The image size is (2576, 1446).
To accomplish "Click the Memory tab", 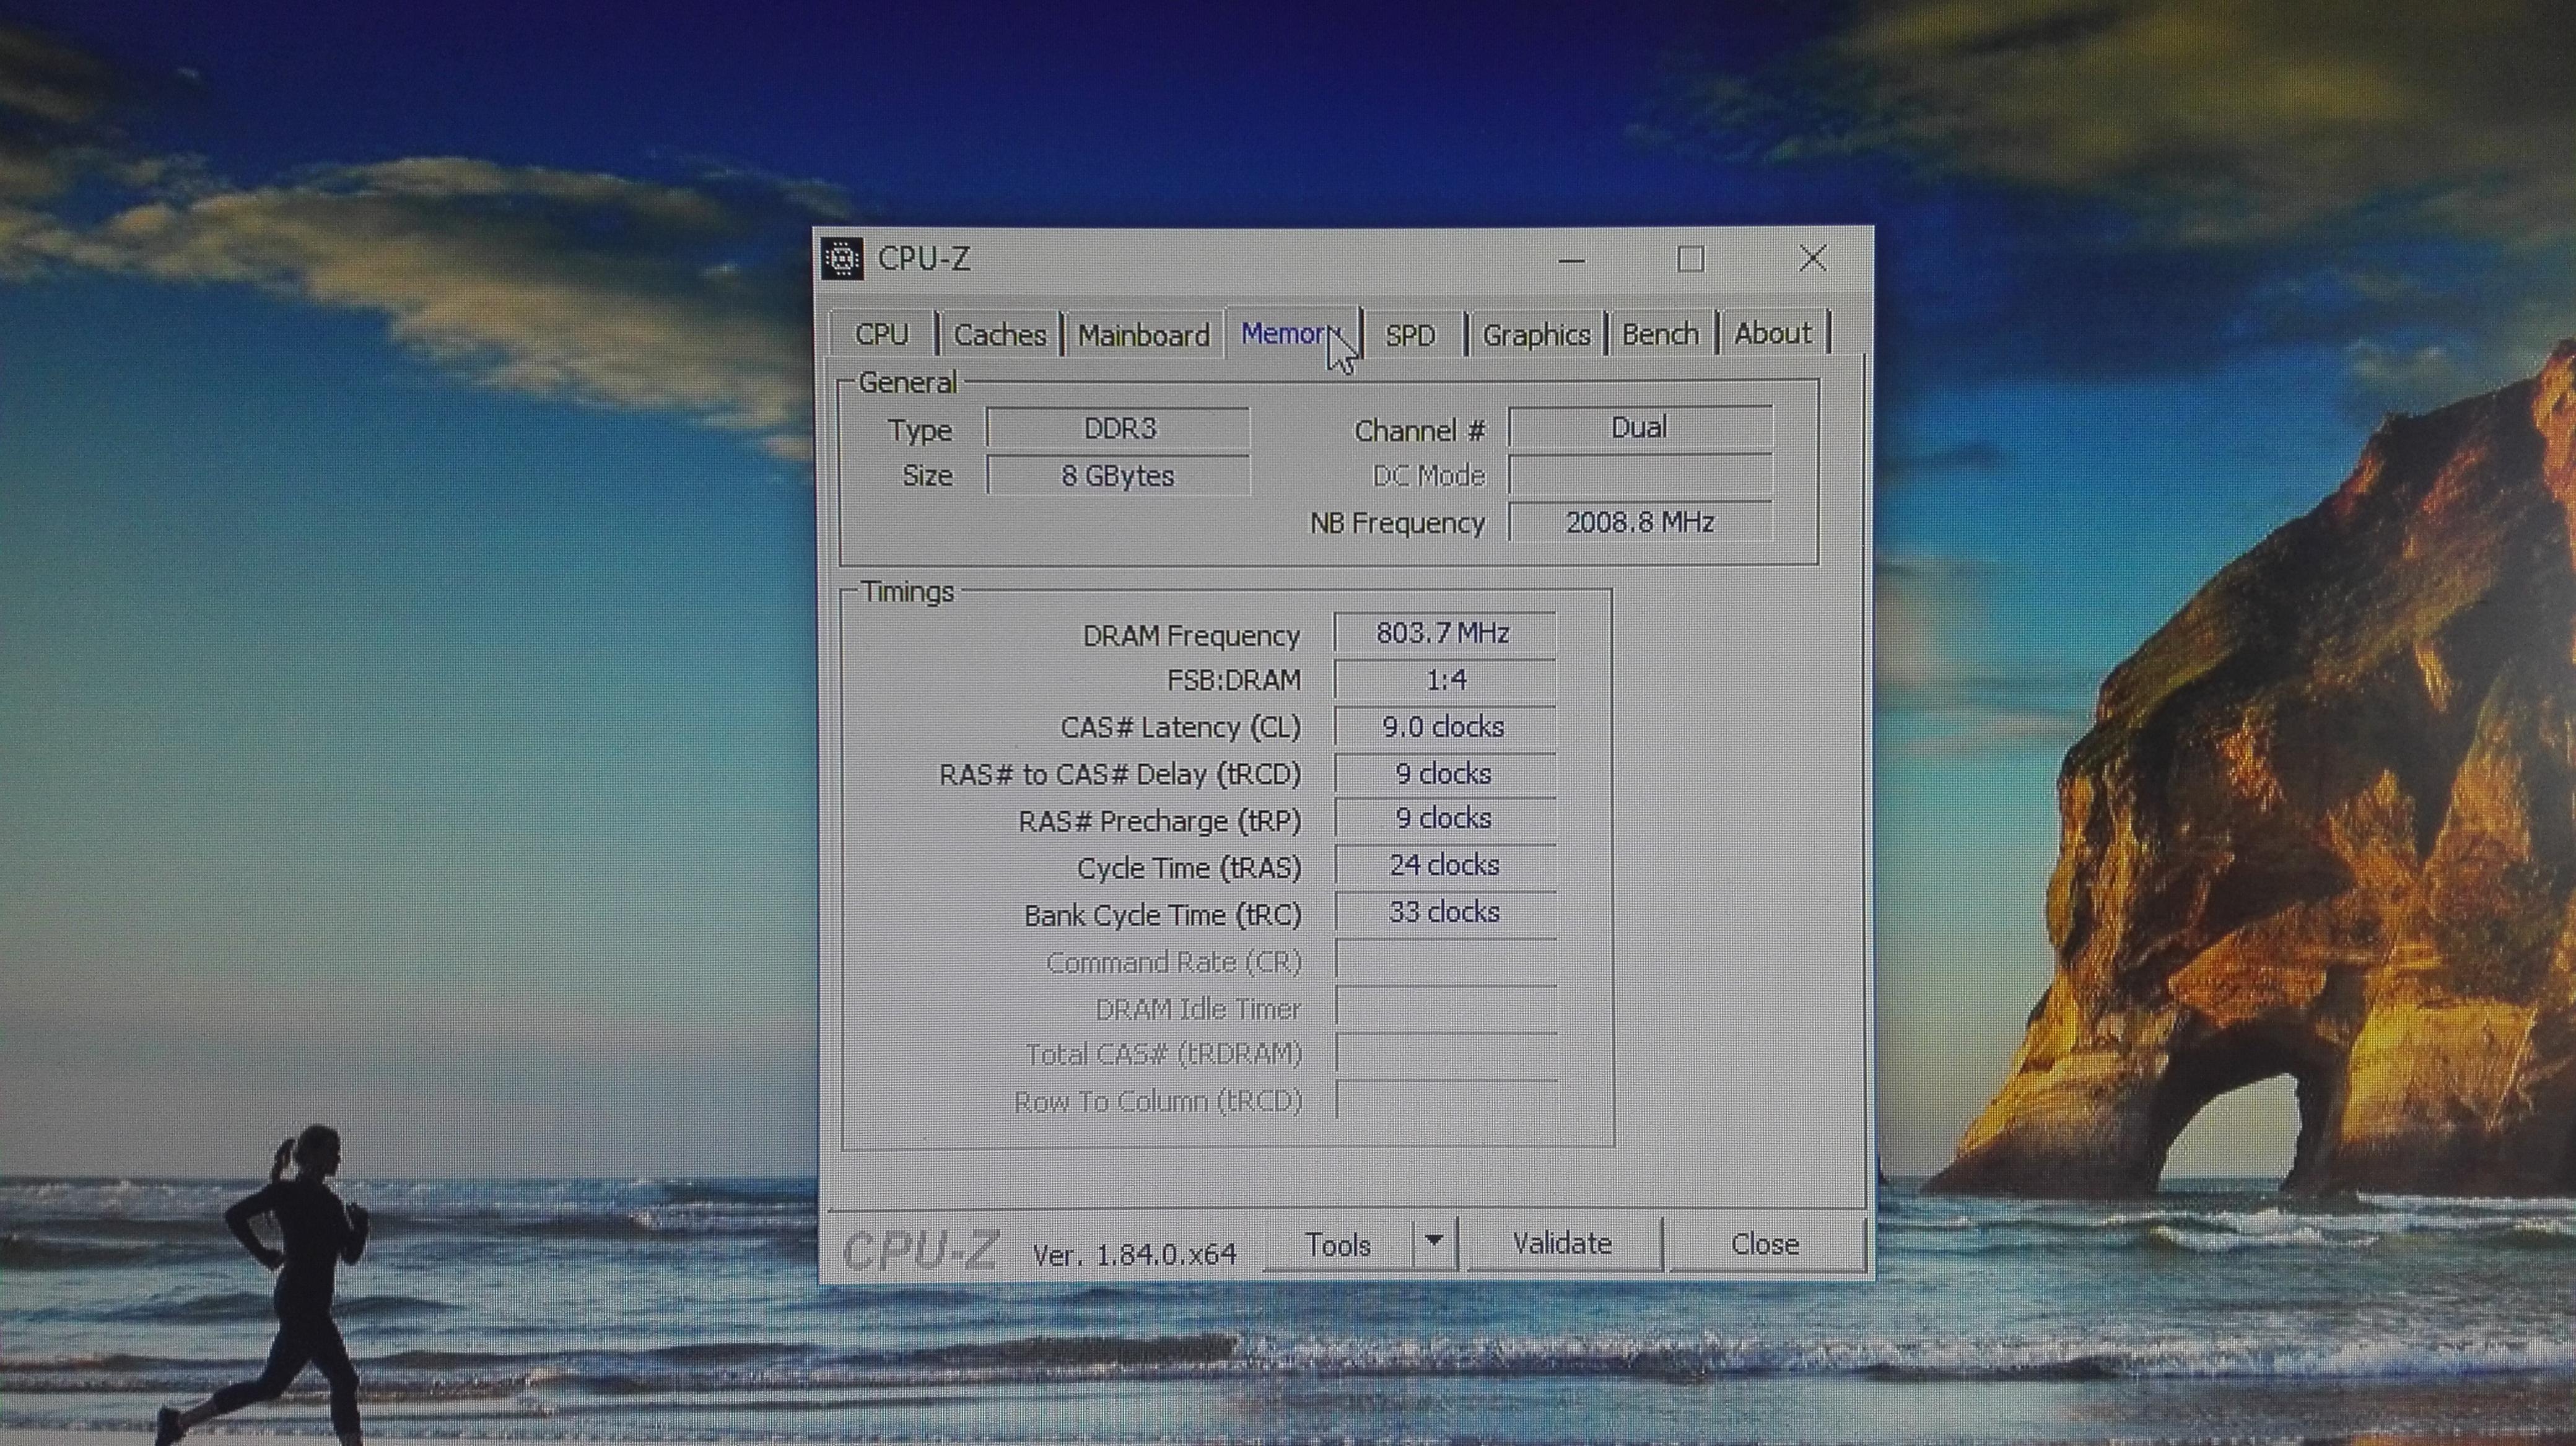I will (1285, 333).
